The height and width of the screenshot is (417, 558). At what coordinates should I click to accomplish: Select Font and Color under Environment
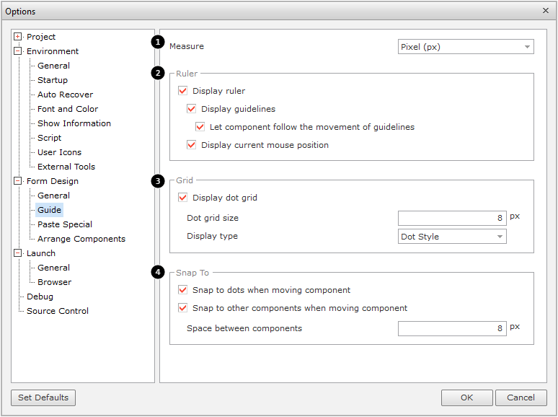(x=68, y=109)
